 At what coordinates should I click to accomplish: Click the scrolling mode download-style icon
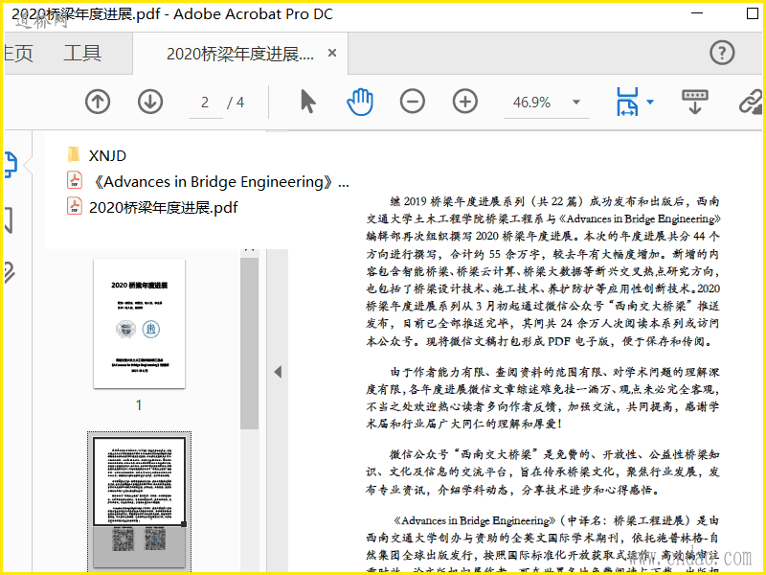pos(695,102)
